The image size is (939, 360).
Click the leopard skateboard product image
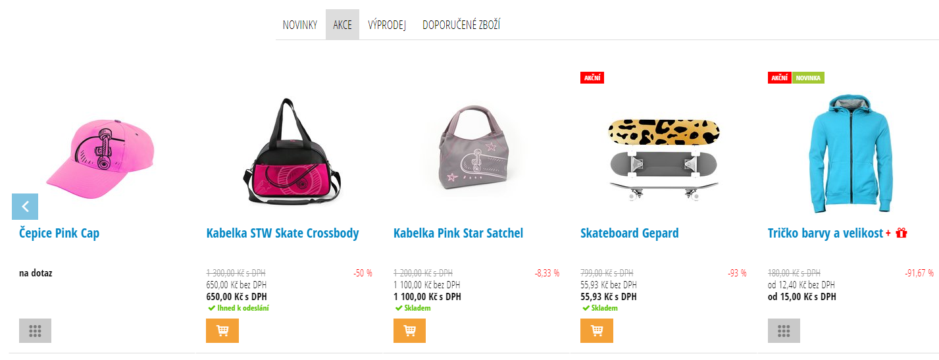pos(664,159)
